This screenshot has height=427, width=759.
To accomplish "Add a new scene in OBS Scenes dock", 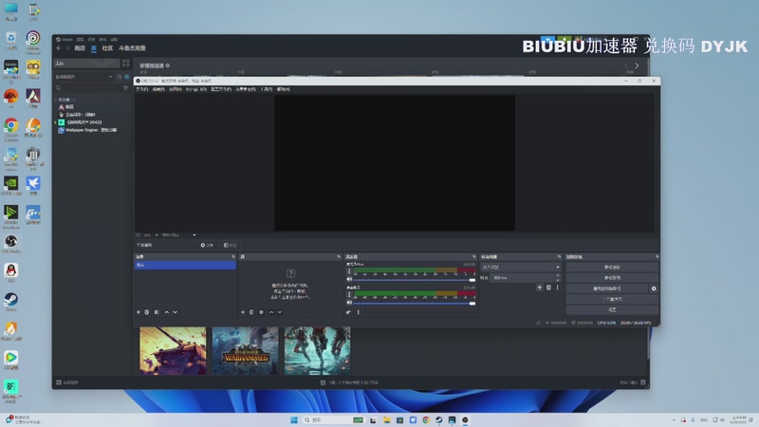I will coord(139,312).
